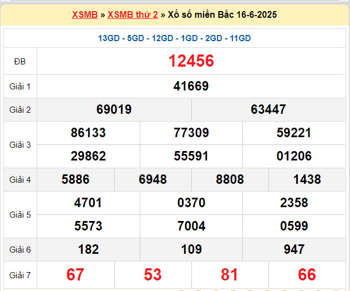Select Giải 6 number 109
Viewport: 350px width, 291px height.
point(191,249)
